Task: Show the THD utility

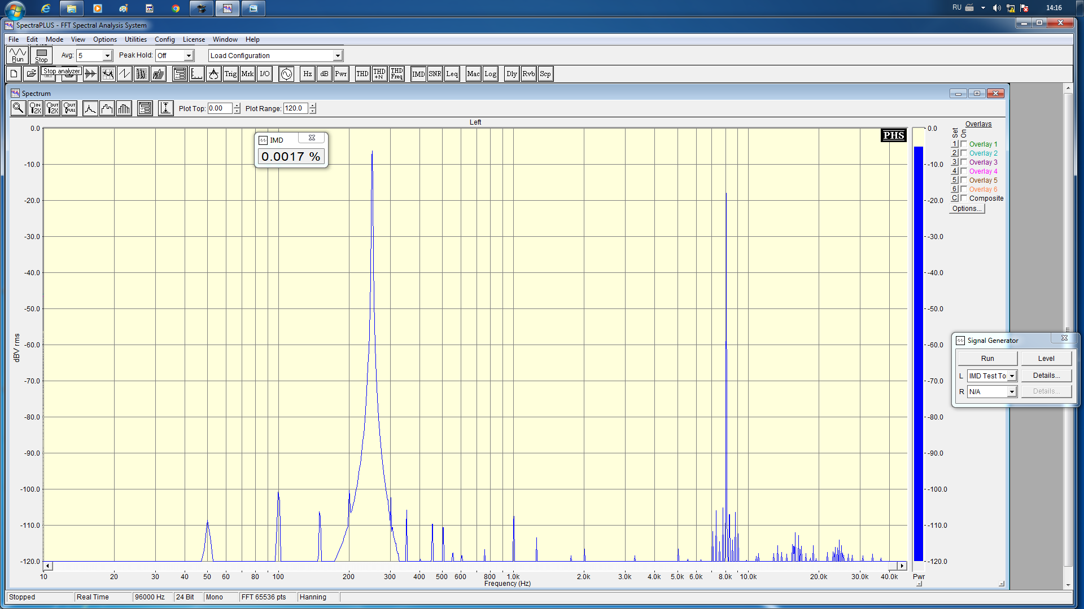Action: pos(362,74)
